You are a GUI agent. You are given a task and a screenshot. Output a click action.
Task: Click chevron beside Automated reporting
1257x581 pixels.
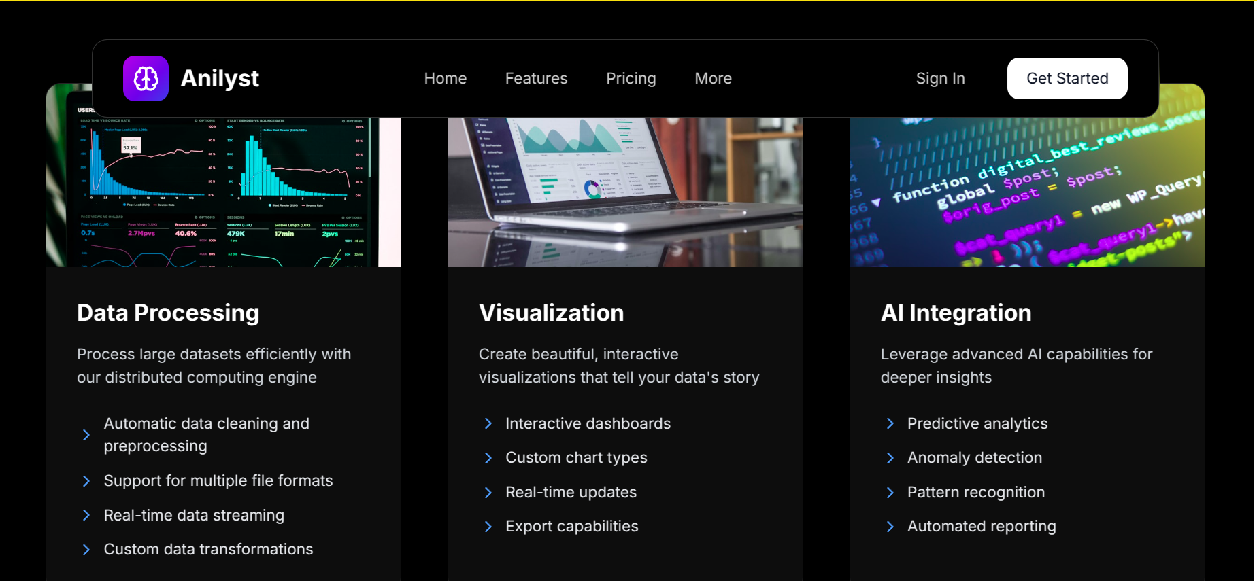click(x=890, y=527)
